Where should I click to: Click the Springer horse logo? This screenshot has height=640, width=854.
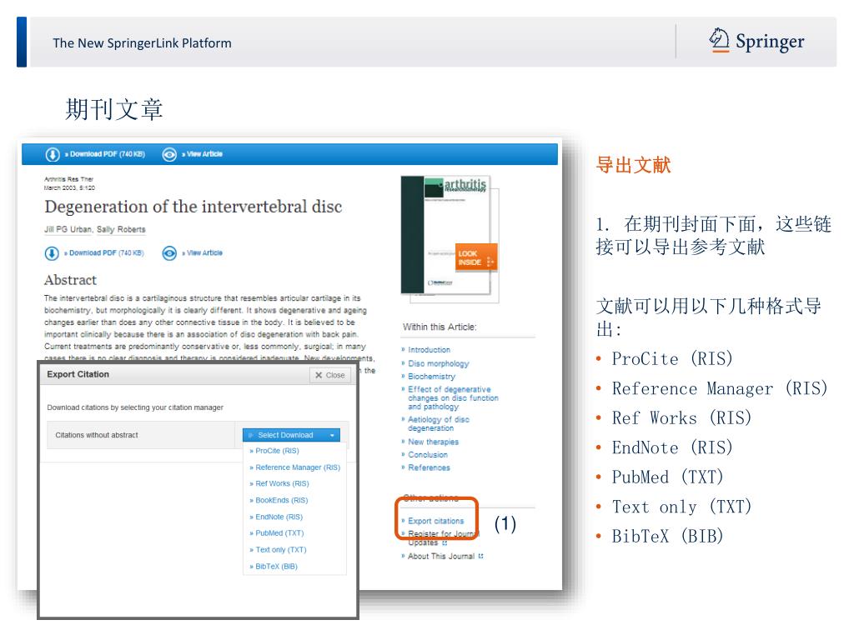click(x=719, y=40)
